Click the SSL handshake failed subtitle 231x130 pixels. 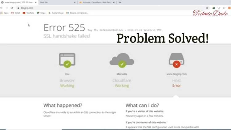click(67, 36)
